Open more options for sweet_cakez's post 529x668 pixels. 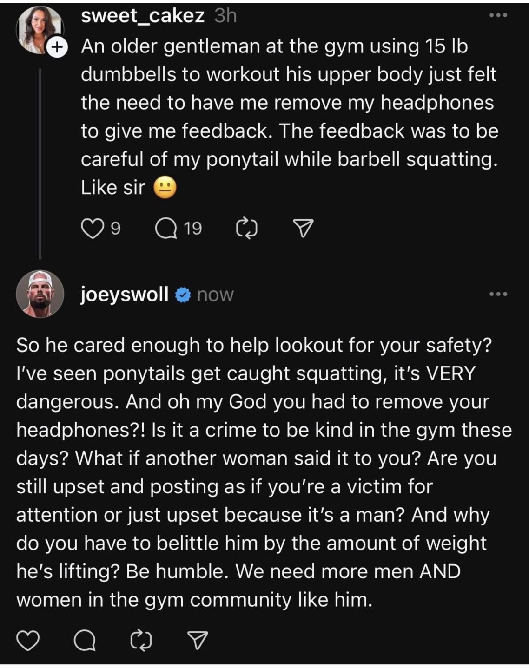(499, 15)
